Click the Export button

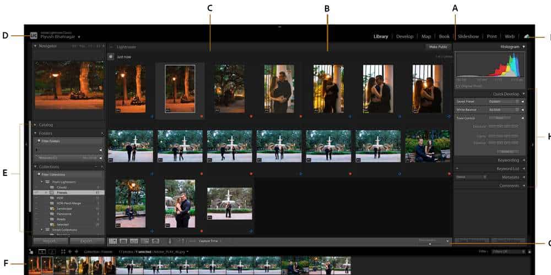pyautogui.click(x=87, y=241)
